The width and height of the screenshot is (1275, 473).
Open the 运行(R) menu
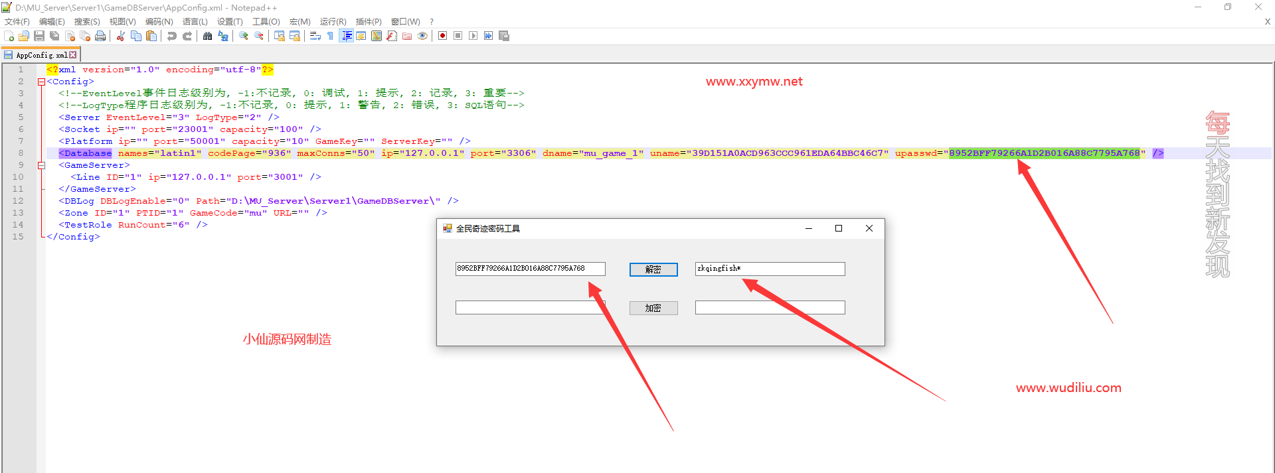click(333, 22)
